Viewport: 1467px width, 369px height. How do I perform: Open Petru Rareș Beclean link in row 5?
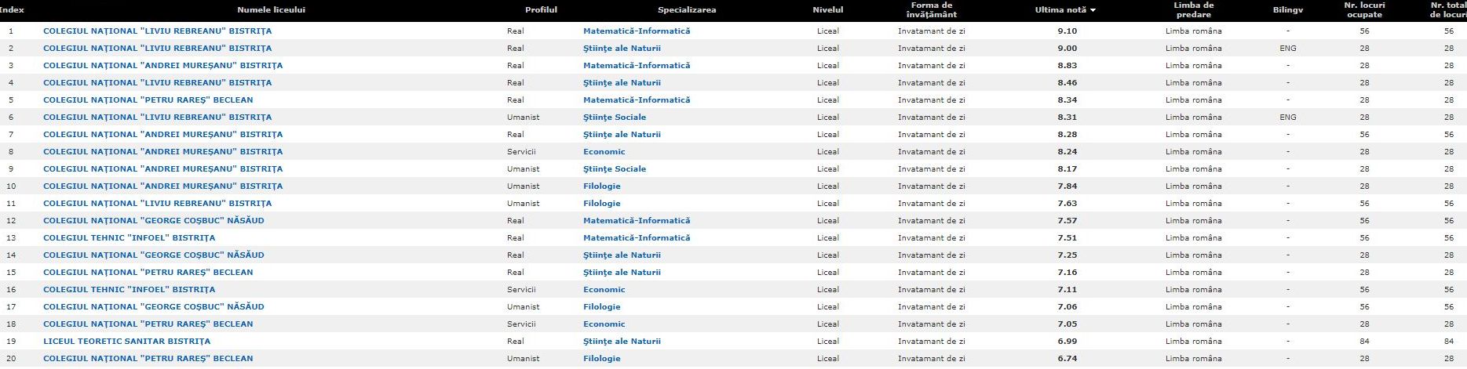(x=148, y=100)
